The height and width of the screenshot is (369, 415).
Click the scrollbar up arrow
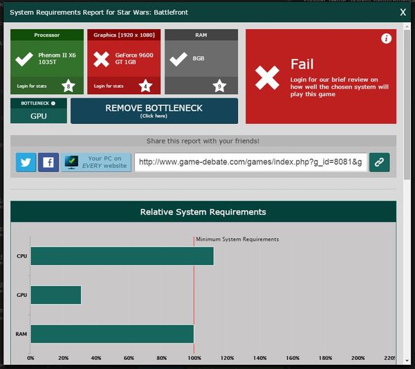pyautogui.click(x=407, y=26)
